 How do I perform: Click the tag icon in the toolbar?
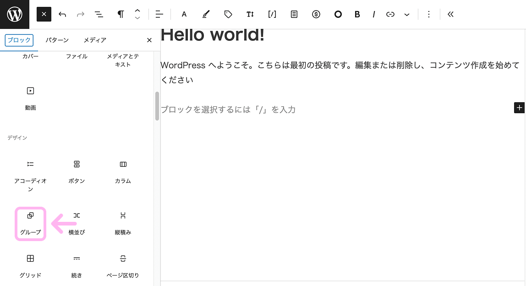pyautogui.click(x=228, y=14)
